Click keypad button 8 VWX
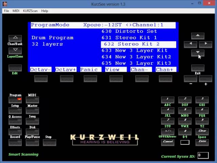The image size is (217, 163). point(185,121)
